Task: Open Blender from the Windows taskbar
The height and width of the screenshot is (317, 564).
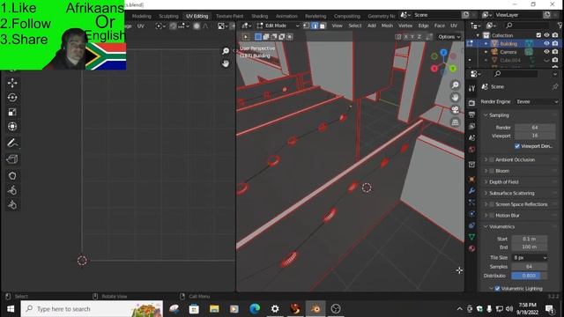Action: point(315,309)
